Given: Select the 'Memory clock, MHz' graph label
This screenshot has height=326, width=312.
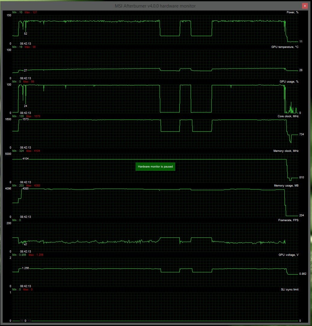Looking at the screenshot, I should 286,151.
